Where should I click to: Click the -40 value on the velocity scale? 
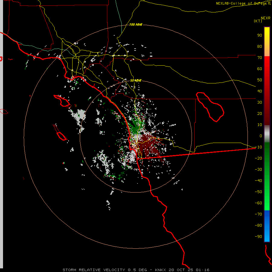click(x=258, y=181)
